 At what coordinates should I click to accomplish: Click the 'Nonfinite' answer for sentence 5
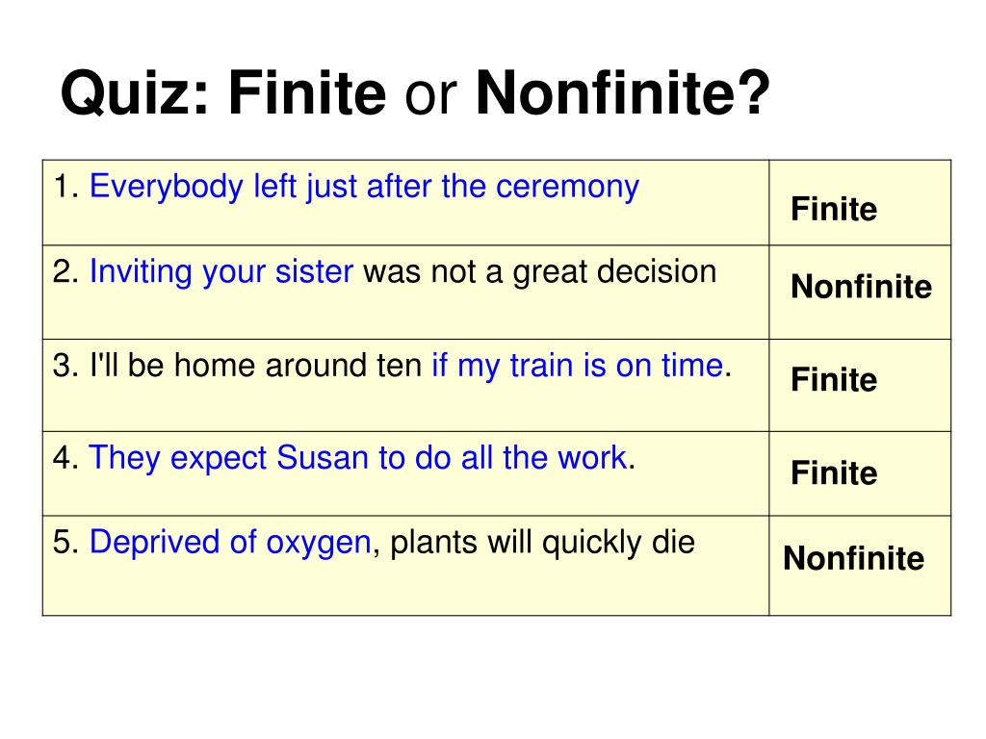[x=853, y=558]
